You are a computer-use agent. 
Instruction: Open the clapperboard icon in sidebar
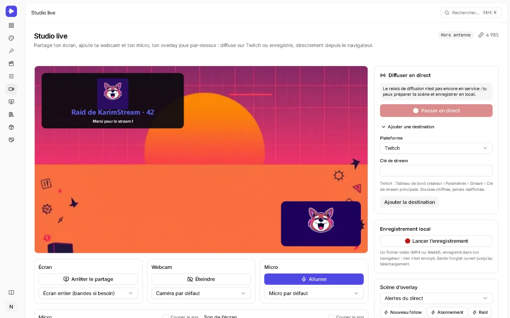click(11, 64)
